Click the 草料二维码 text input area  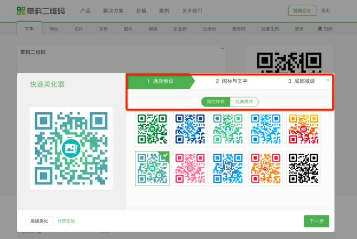tap(121, 59)
